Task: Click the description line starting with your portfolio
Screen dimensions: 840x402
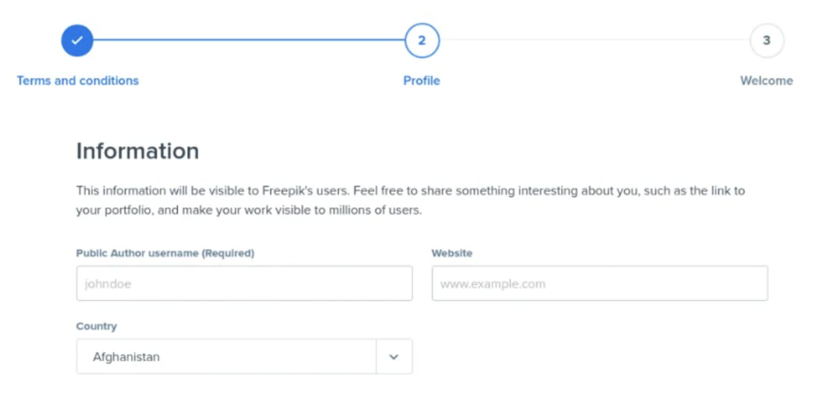Action: [249, 211]
